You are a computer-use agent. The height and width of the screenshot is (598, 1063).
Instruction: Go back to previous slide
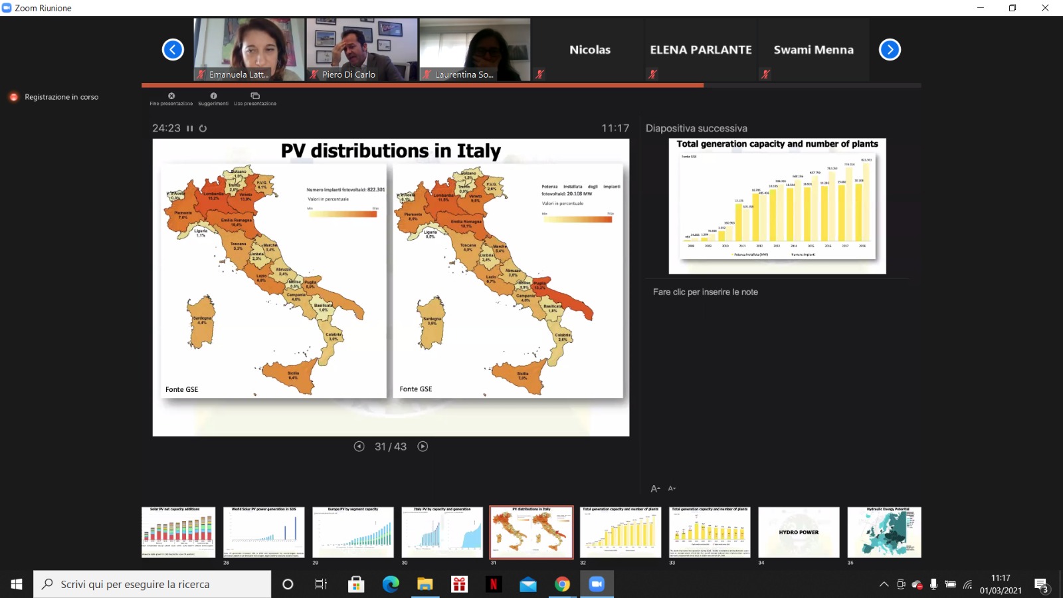click(359, 447)
